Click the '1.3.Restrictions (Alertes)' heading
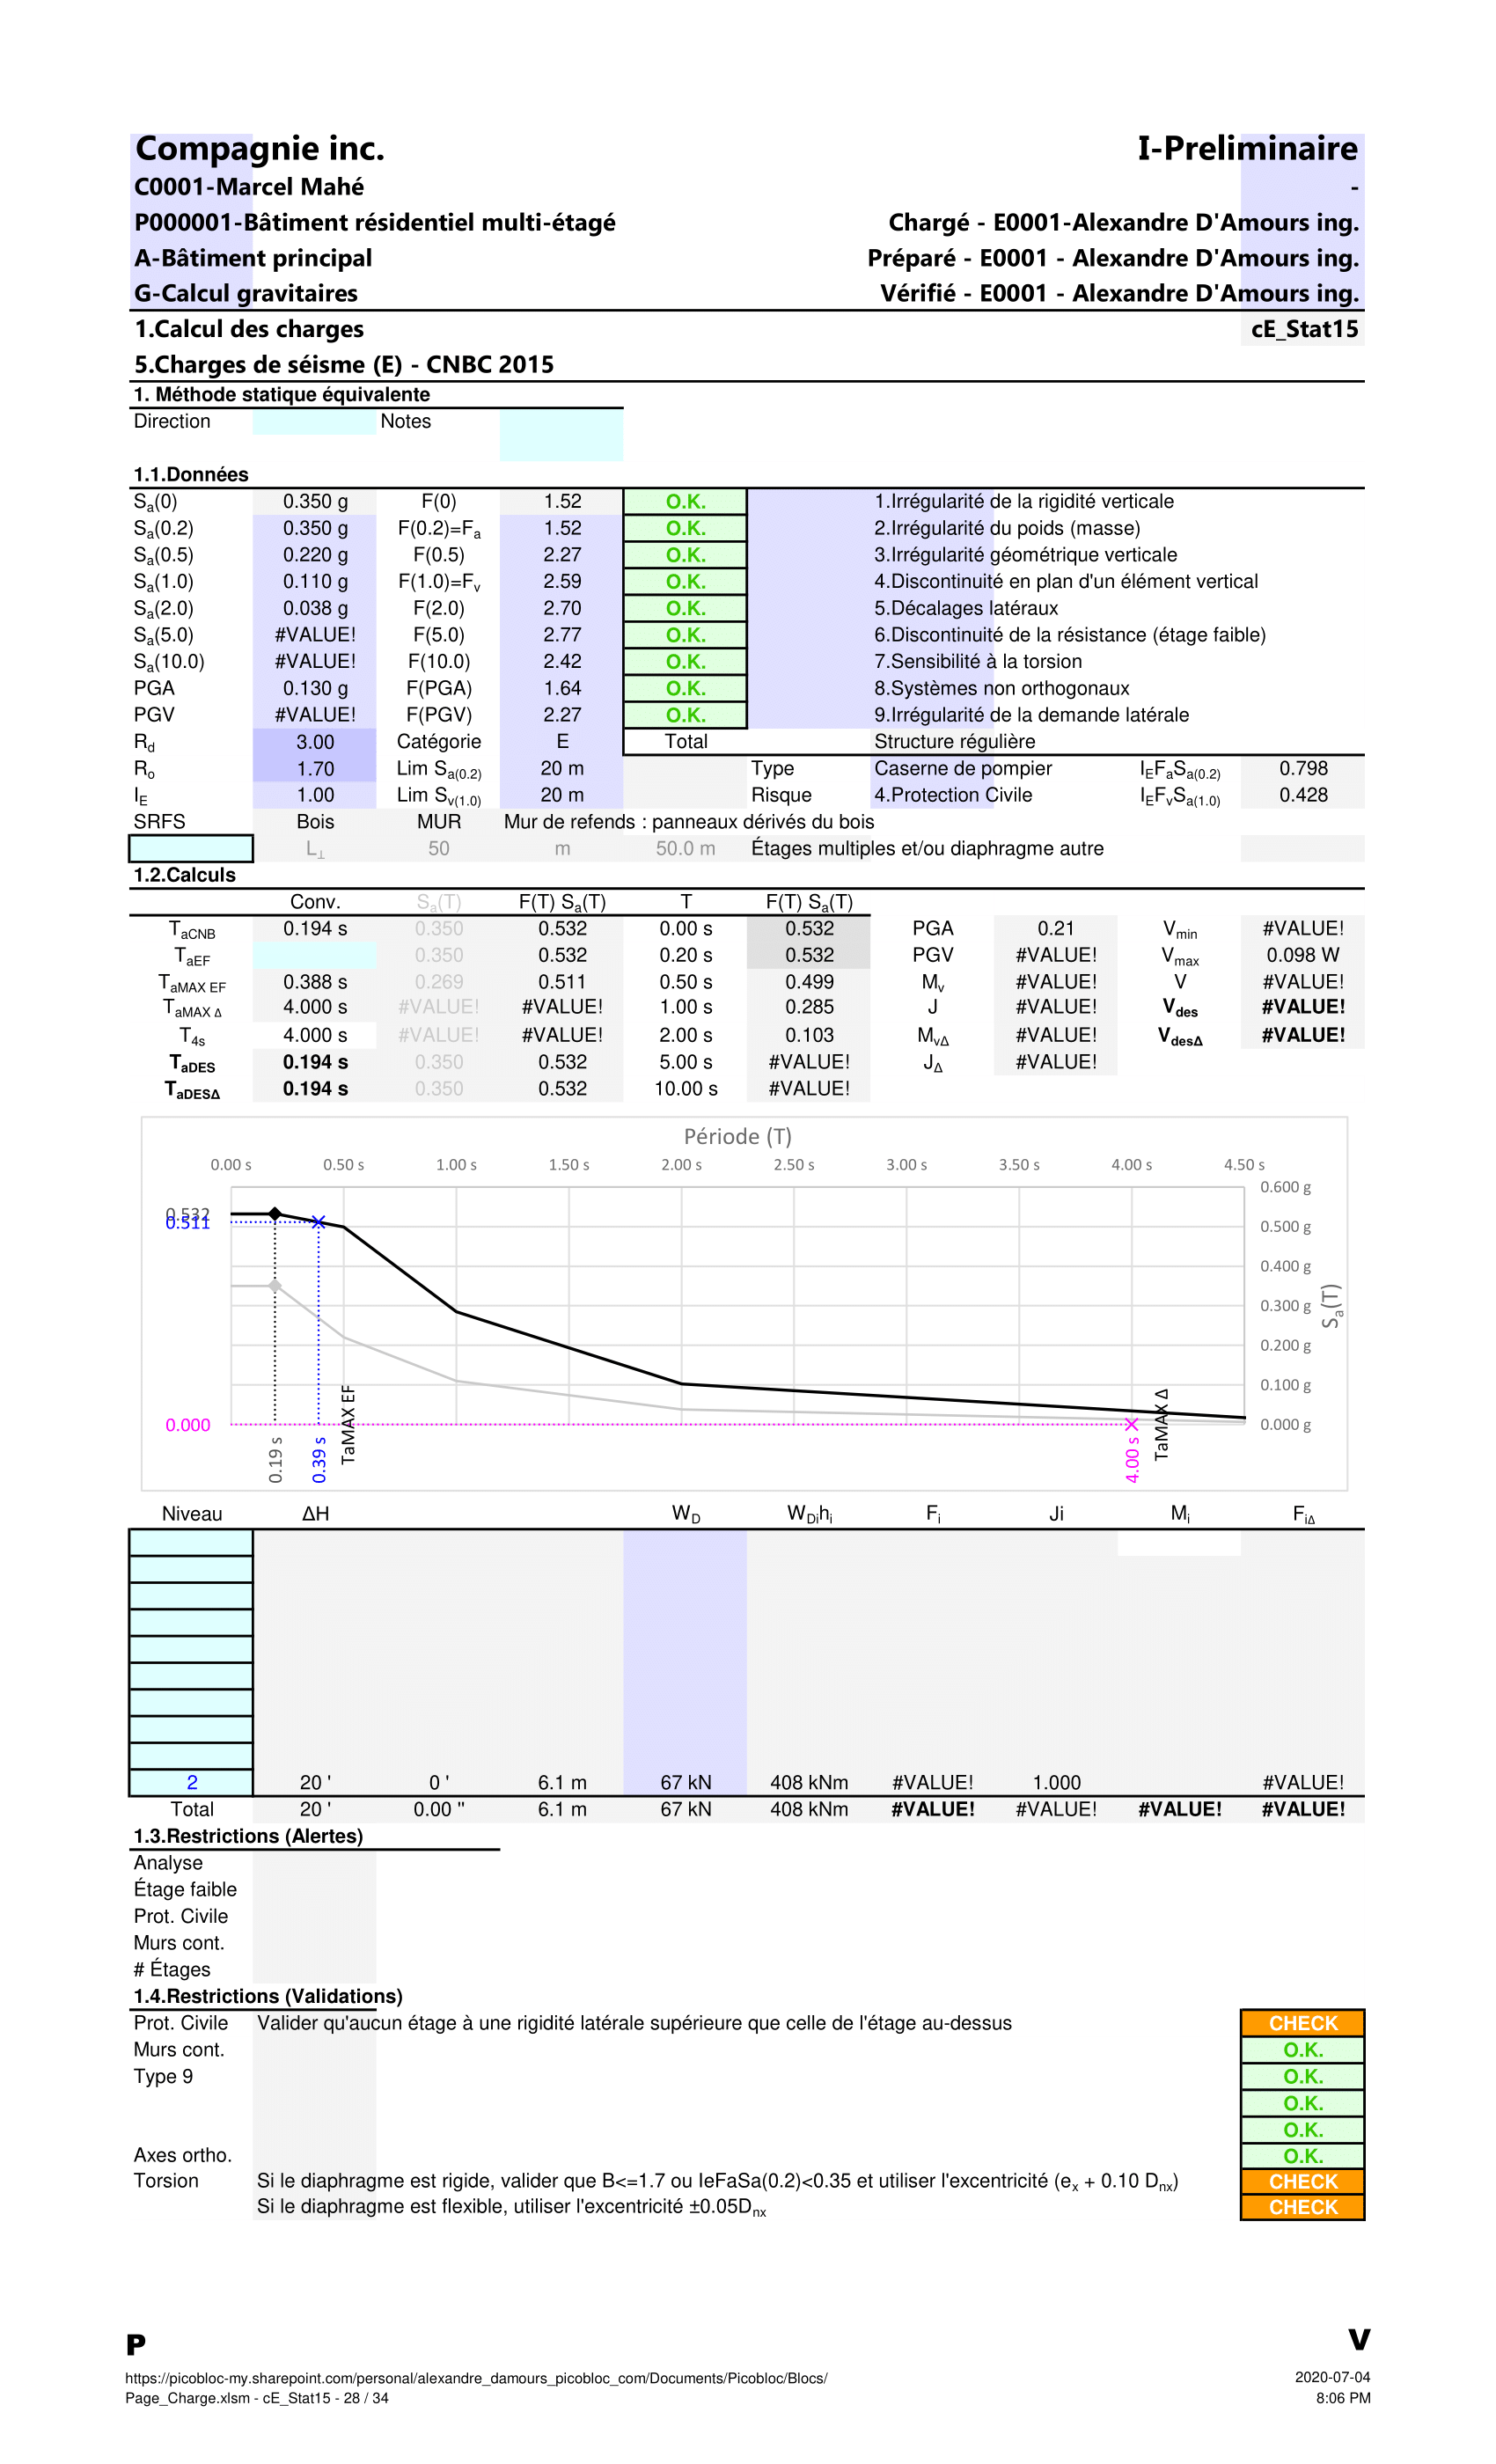Image resolution: width=1496 pixels, height=2464 pixels. (x=248, y=1837)
